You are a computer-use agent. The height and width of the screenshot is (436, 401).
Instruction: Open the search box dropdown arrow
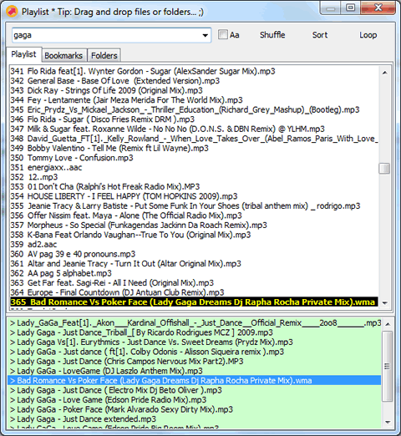click(x=206, y=35)
